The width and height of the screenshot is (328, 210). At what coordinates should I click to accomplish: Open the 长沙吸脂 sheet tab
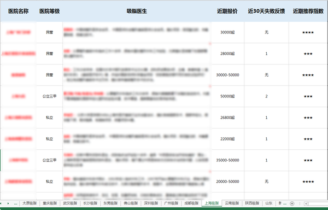click(x=90, y=203)
